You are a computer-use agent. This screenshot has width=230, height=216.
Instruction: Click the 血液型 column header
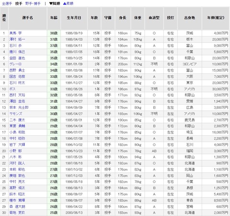(x=154, y=18)
